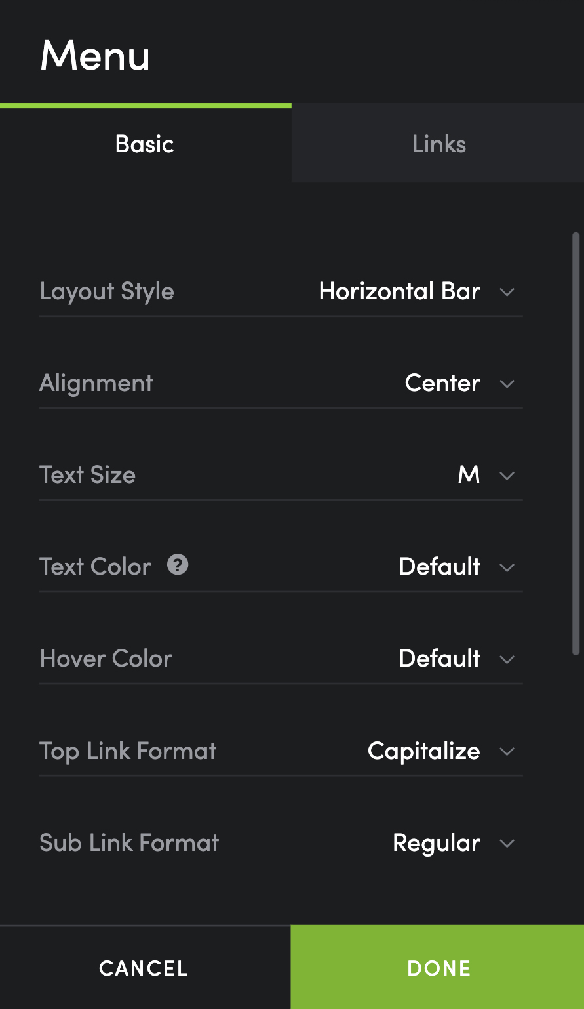The height and width of the screenshot is (1009, 584).
Task: Click the help icon beside Text Color
Action: coord(178,565)
